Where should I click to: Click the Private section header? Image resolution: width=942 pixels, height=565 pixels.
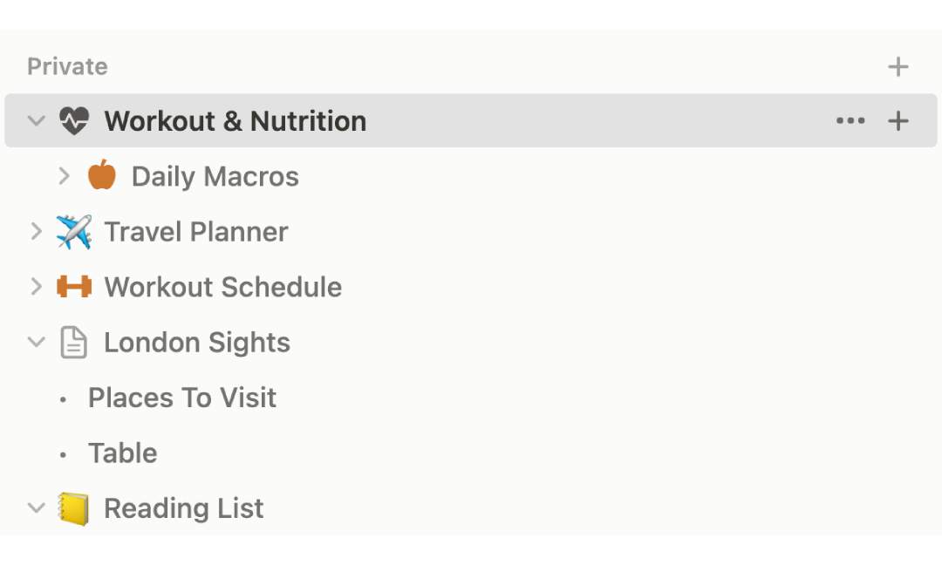67,66
